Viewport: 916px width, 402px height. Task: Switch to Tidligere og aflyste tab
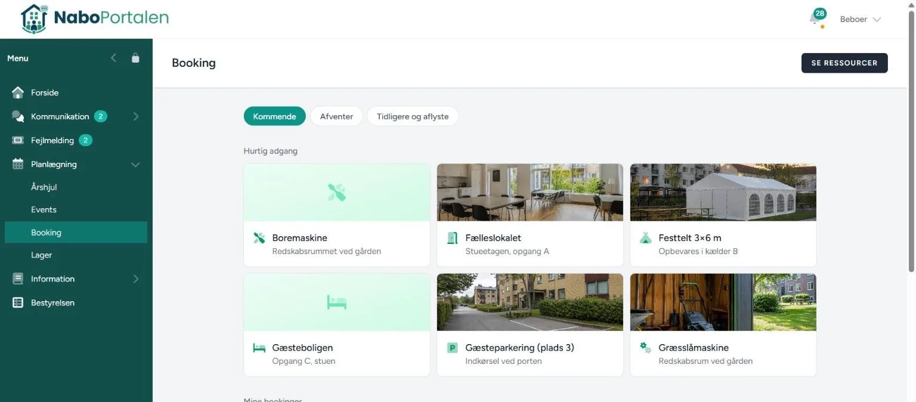pyautogui.click(x=413, y=116)
